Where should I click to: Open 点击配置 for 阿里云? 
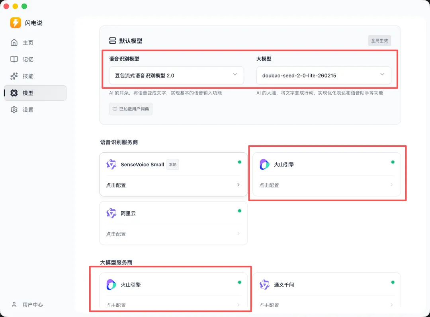click(x=173, y=234)
